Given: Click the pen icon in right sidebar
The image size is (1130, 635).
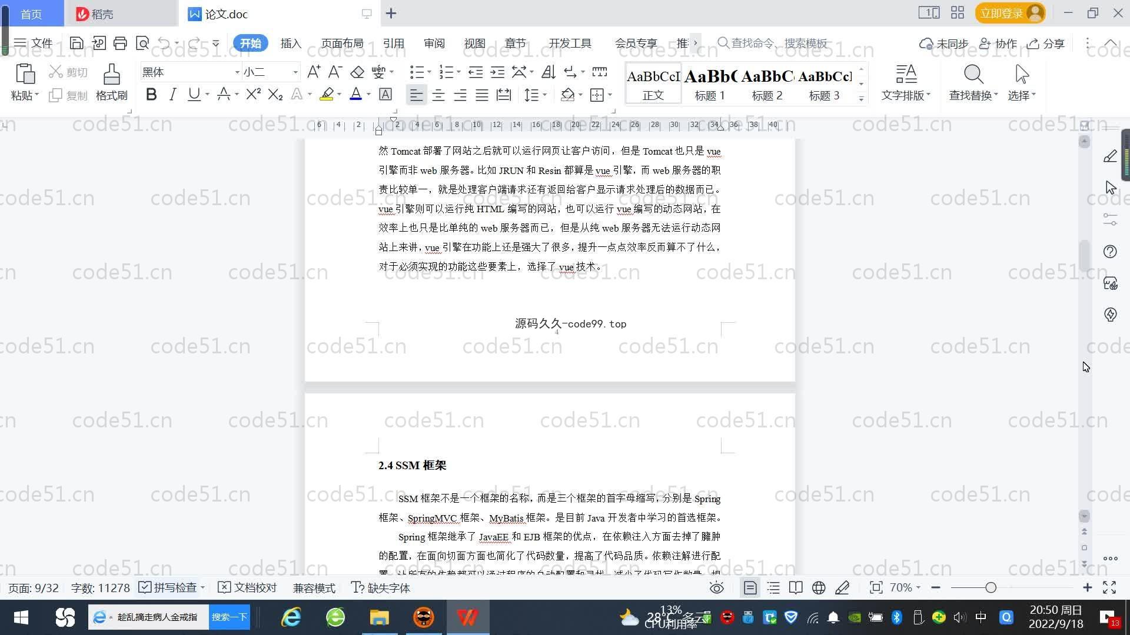Looking at the screenshot, I should coord(1110,156).
